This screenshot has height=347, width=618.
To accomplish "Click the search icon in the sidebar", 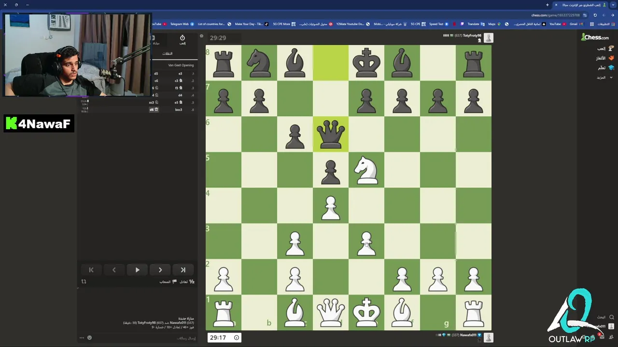I will point(611,317).
